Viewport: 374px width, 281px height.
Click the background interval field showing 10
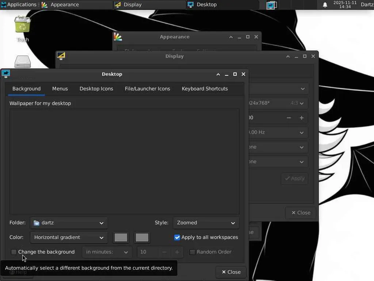point(148,252)
